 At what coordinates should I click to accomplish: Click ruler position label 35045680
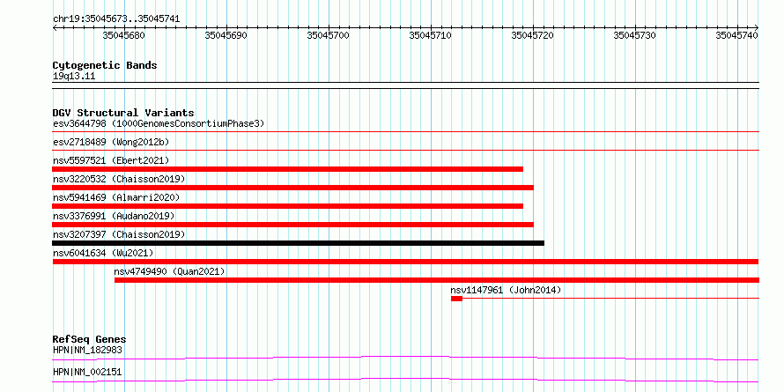[x=123, y=35]
